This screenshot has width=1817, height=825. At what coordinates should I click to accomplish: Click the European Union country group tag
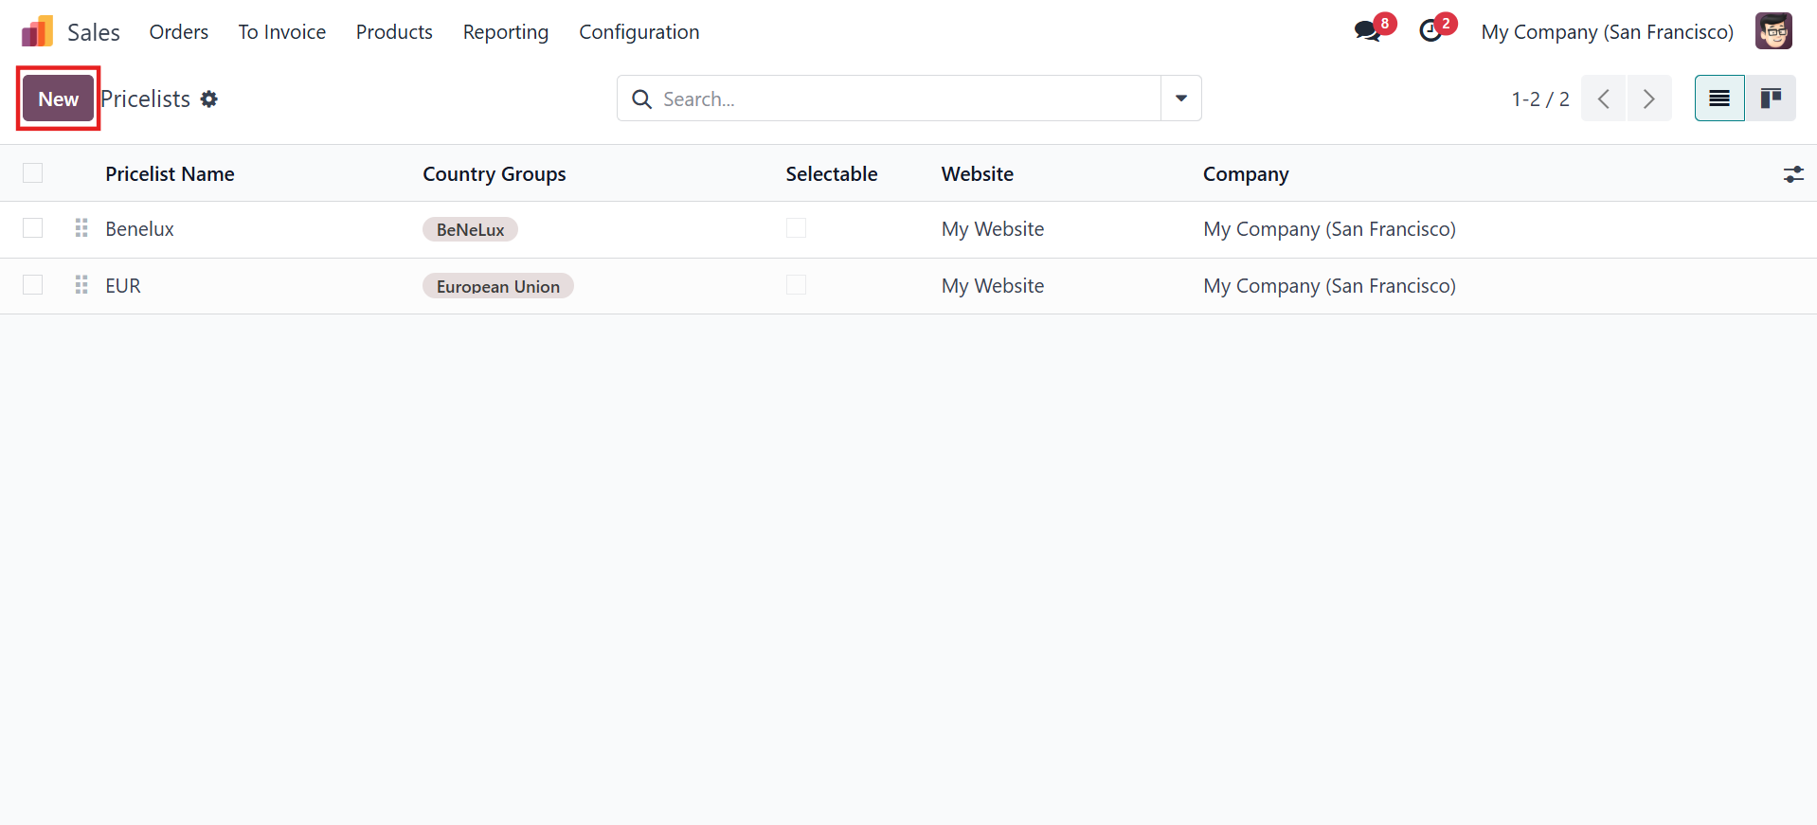[498, 286]
